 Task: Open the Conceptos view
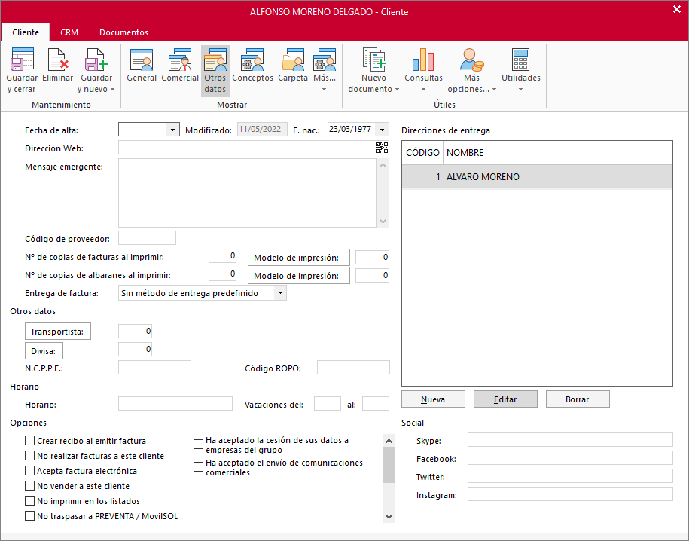click(252, 60)
